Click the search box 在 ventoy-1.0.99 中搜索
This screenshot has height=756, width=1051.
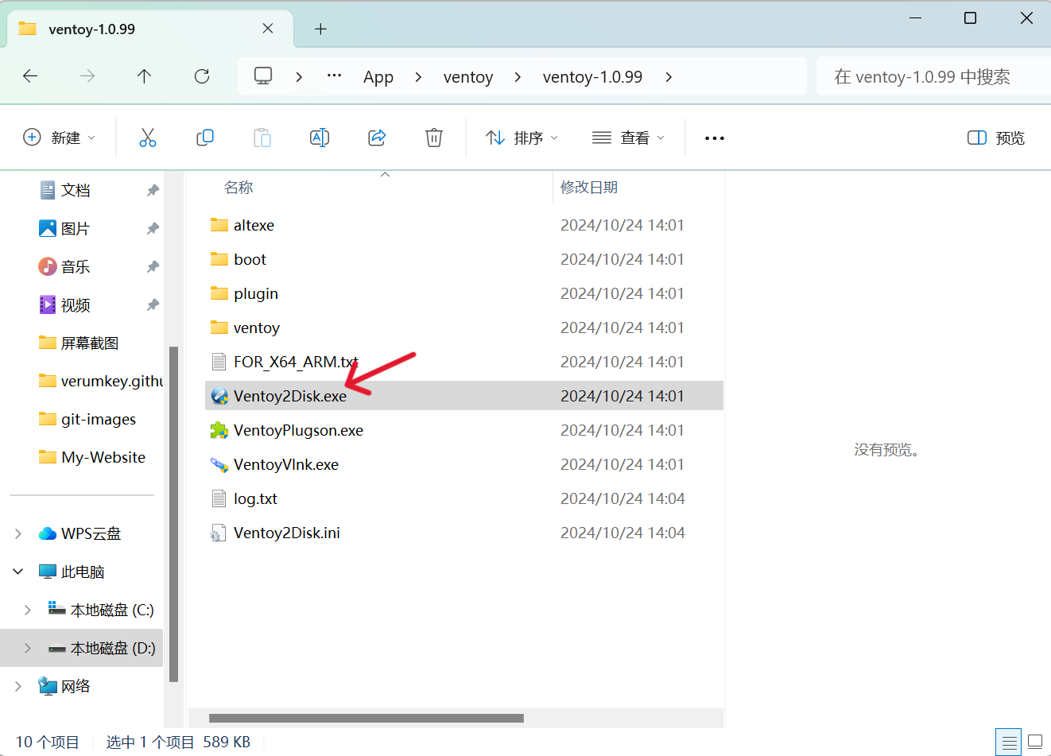tap(933, 76)
